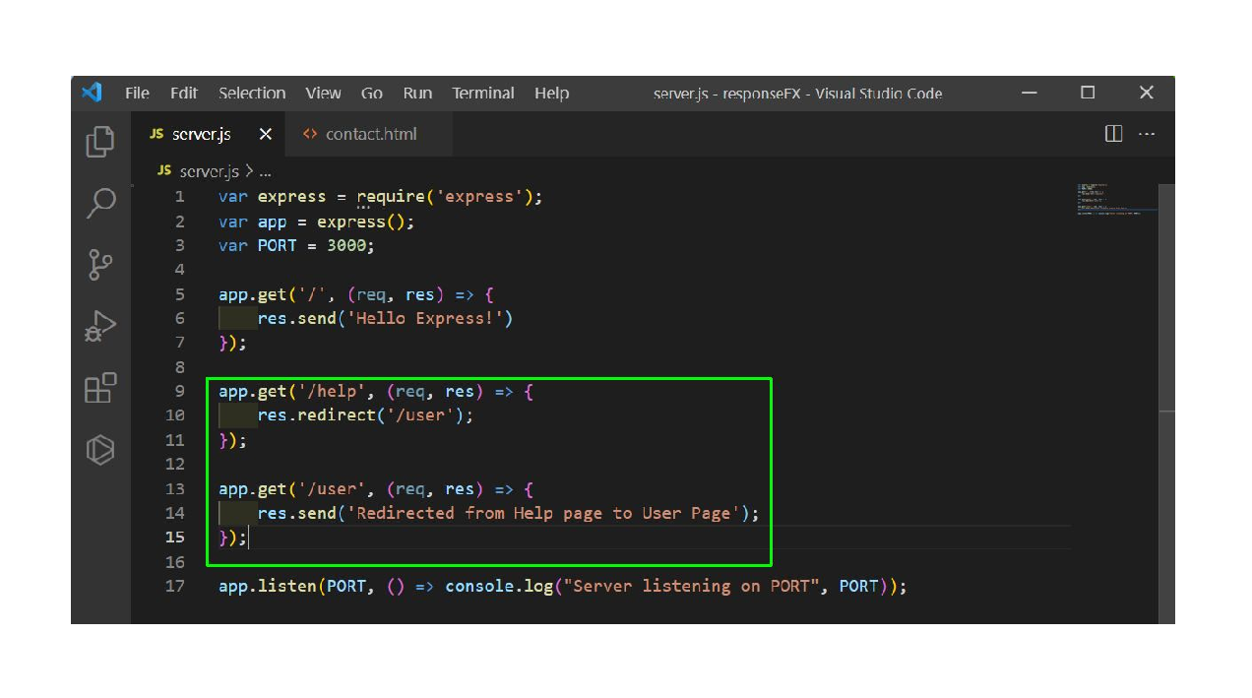Open the Extensions view

100,388
